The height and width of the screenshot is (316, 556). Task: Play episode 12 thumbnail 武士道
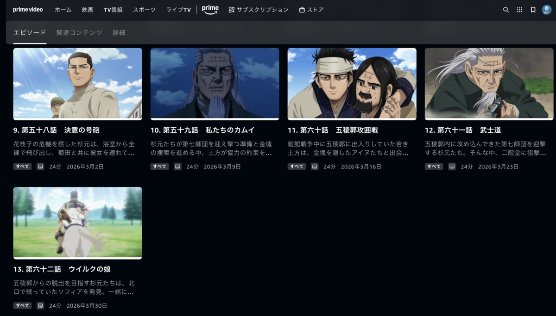coord(489,84)
